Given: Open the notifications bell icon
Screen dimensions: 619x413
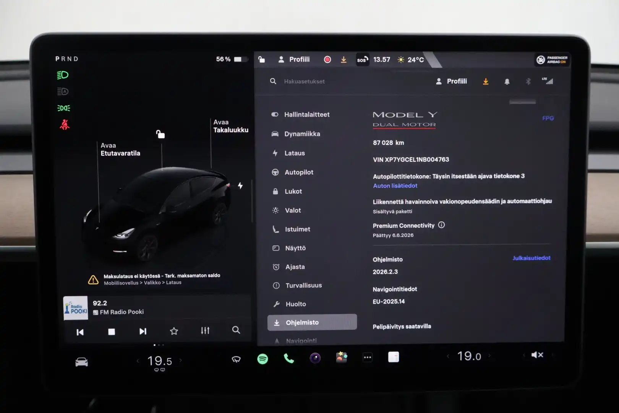Looking at the screenshot, I should click(x=507, y=81).
